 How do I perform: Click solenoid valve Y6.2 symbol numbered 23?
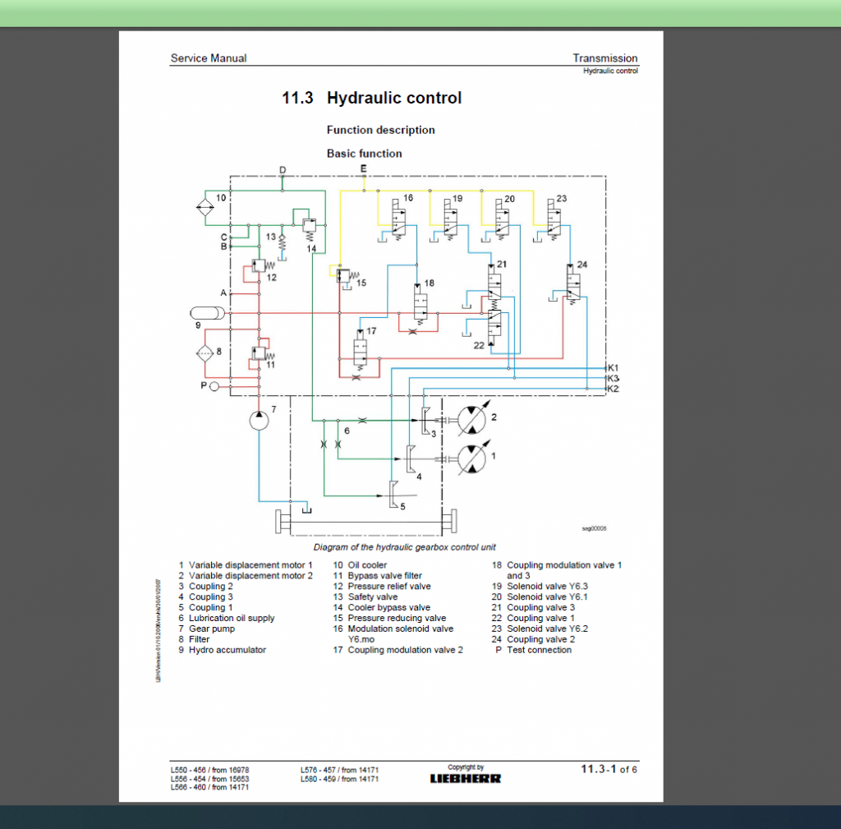click(x=555, y=223)
